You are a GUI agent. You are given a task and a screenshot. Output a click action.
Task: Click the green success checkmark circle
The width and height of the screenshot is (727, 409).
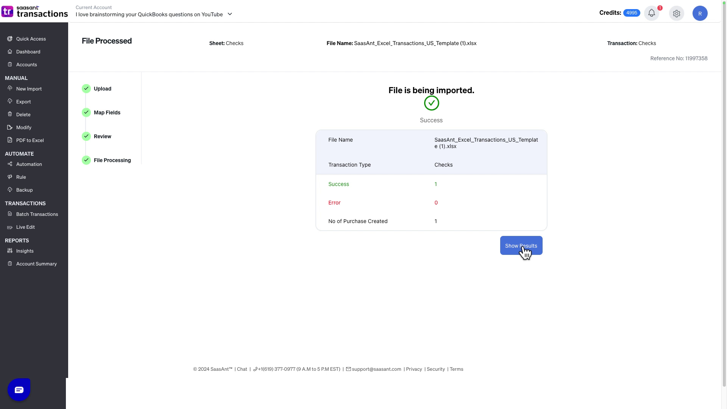click(431, 103)
